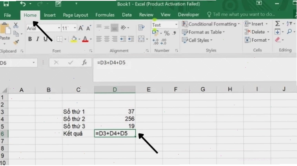Toggle Italic formatting
297x166 pixels.
tap(38, 39)
